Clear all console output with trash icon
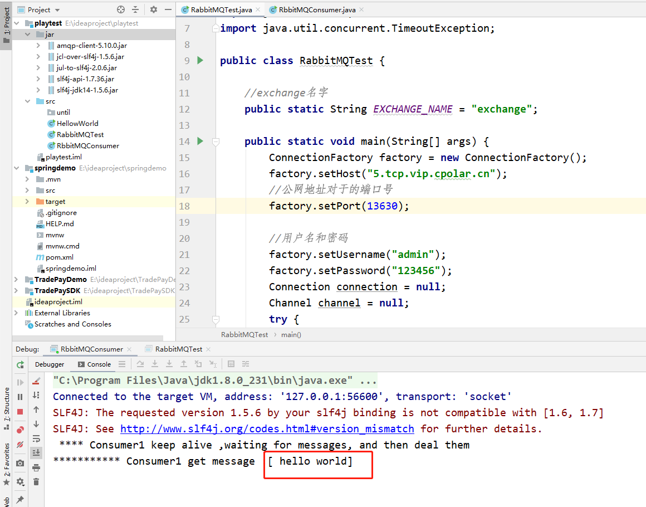646x507 pixels. (x=36, y=481)
